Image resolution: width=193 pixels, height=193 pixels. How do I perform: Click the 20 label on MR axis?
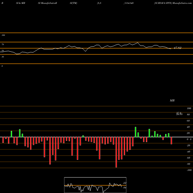tap(188, 133)
